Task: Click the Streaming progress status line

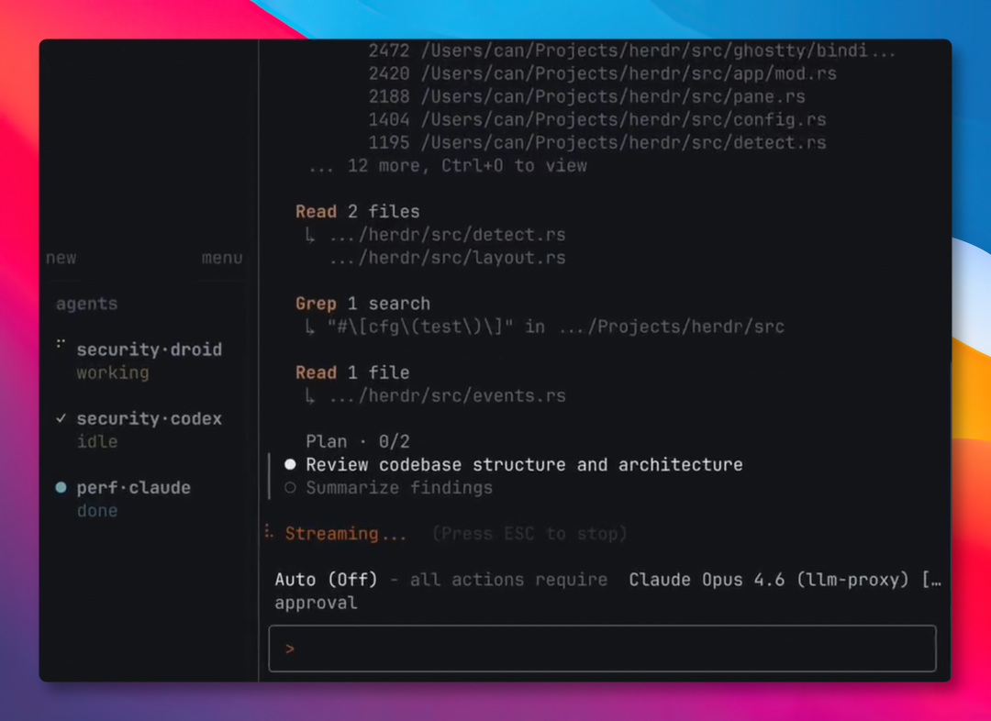Action: tap(446, 533)
